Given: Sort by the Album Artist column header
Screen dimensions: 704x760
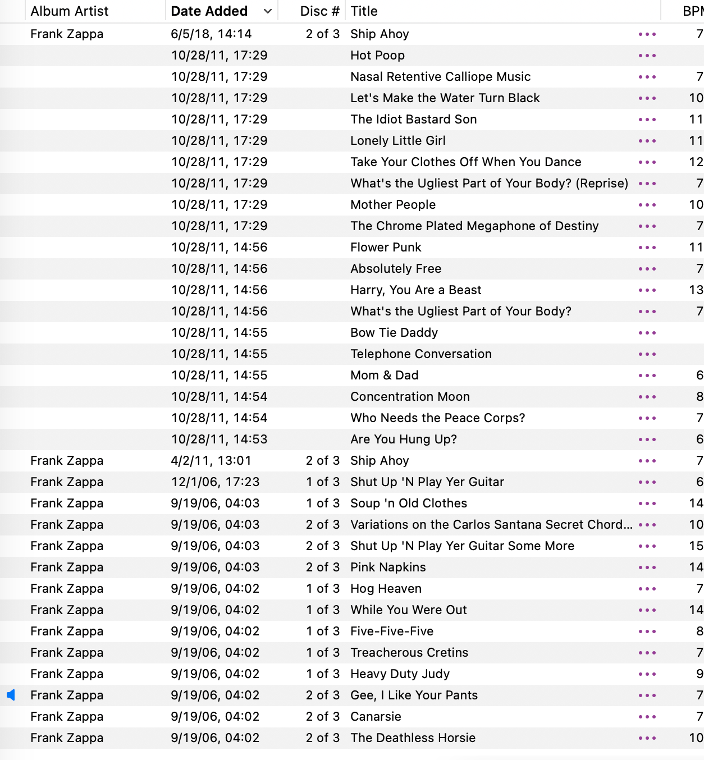Looking at the screenshot, I should 70,11.
